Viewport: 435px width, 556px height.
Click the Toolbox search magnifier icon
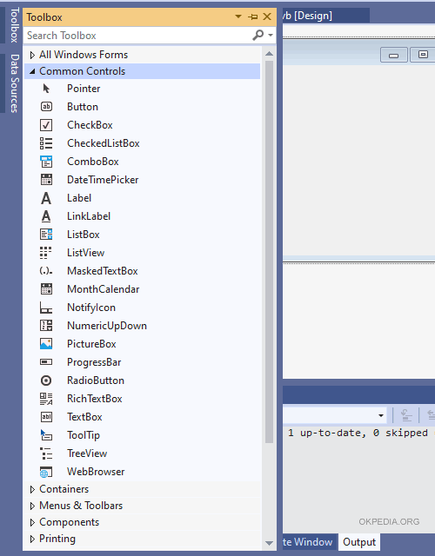click(x=258, y=35)
